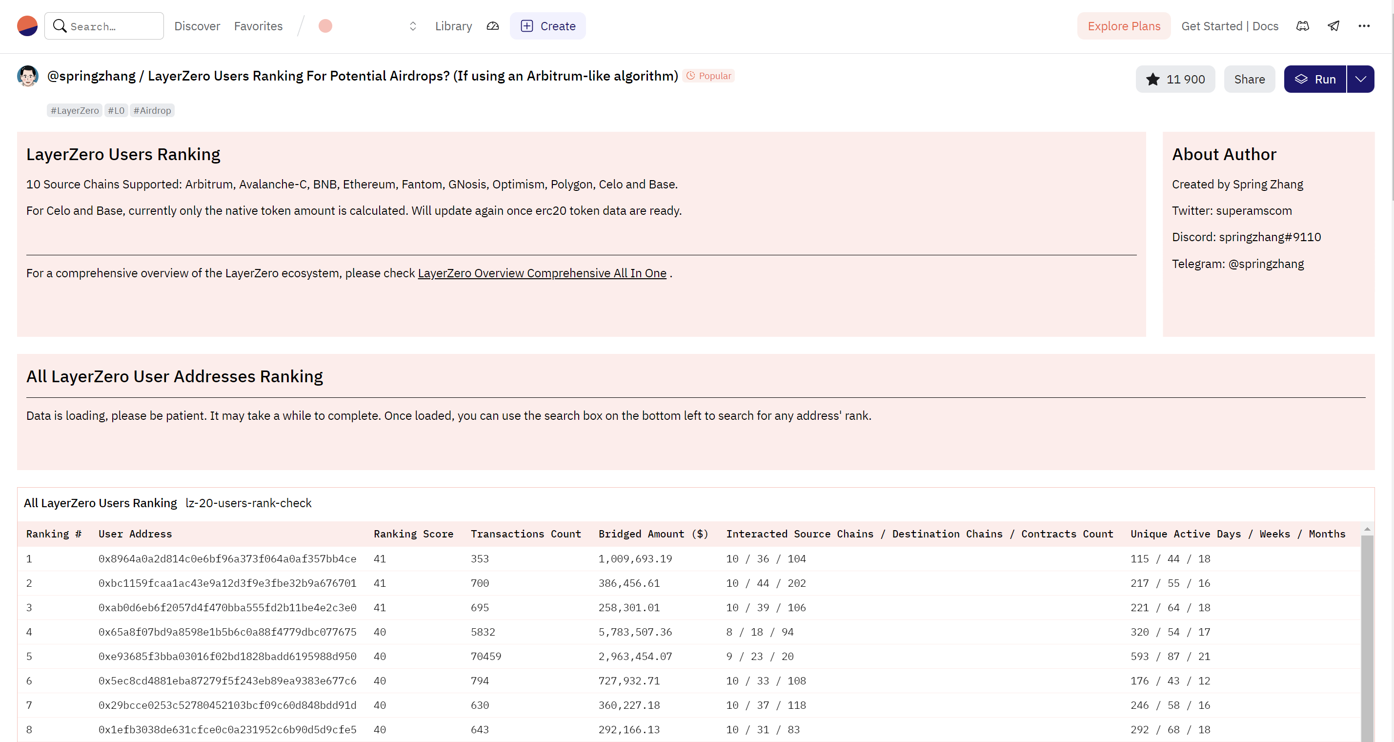Expand the workspace switcher up-down chevron
The height and width of the screenshot is (742, 1394).
413,26
